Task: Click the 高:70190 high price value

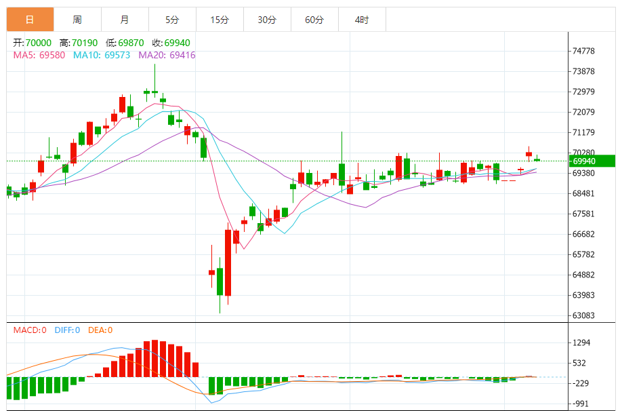Action: tap(79, 43)
